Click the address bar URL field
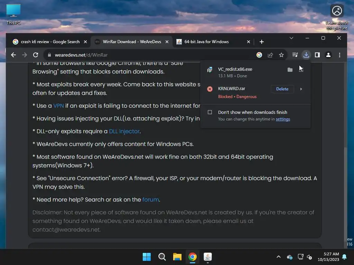Image resolution: width=354 pixels, height=265 pixels. [x=149, y=55]
